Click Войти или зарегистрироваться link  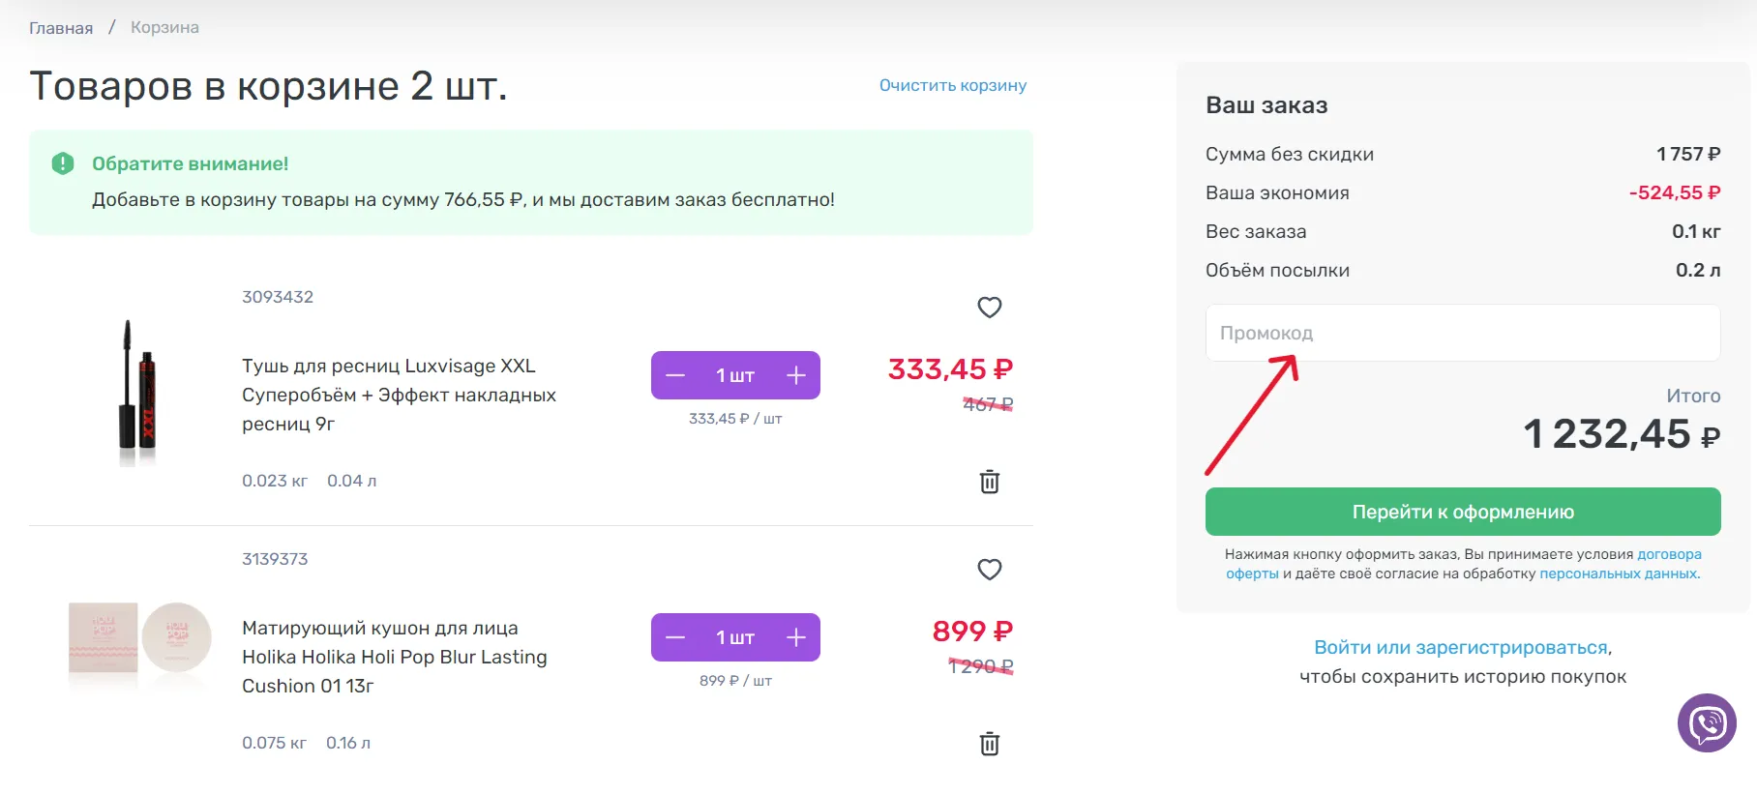click(x=1461, y=647)
